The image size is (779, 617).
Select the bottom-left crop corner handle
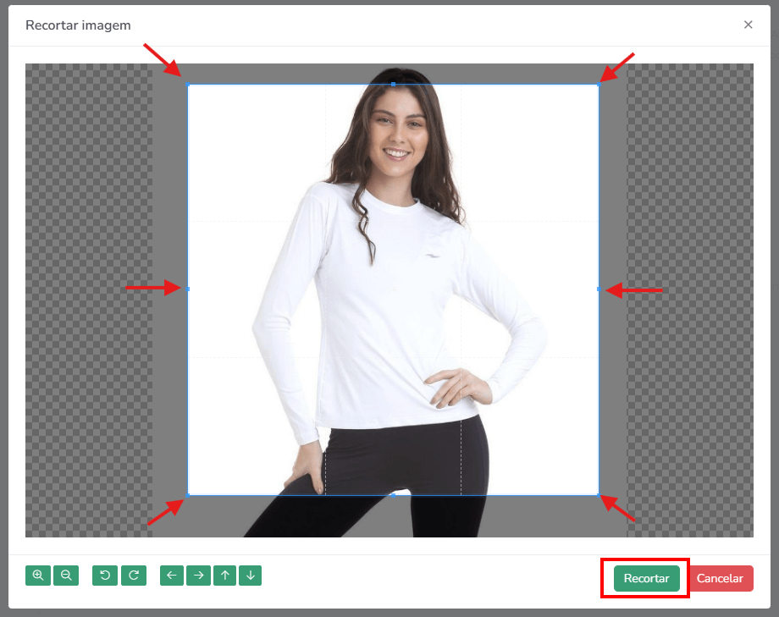pos(188,495)
